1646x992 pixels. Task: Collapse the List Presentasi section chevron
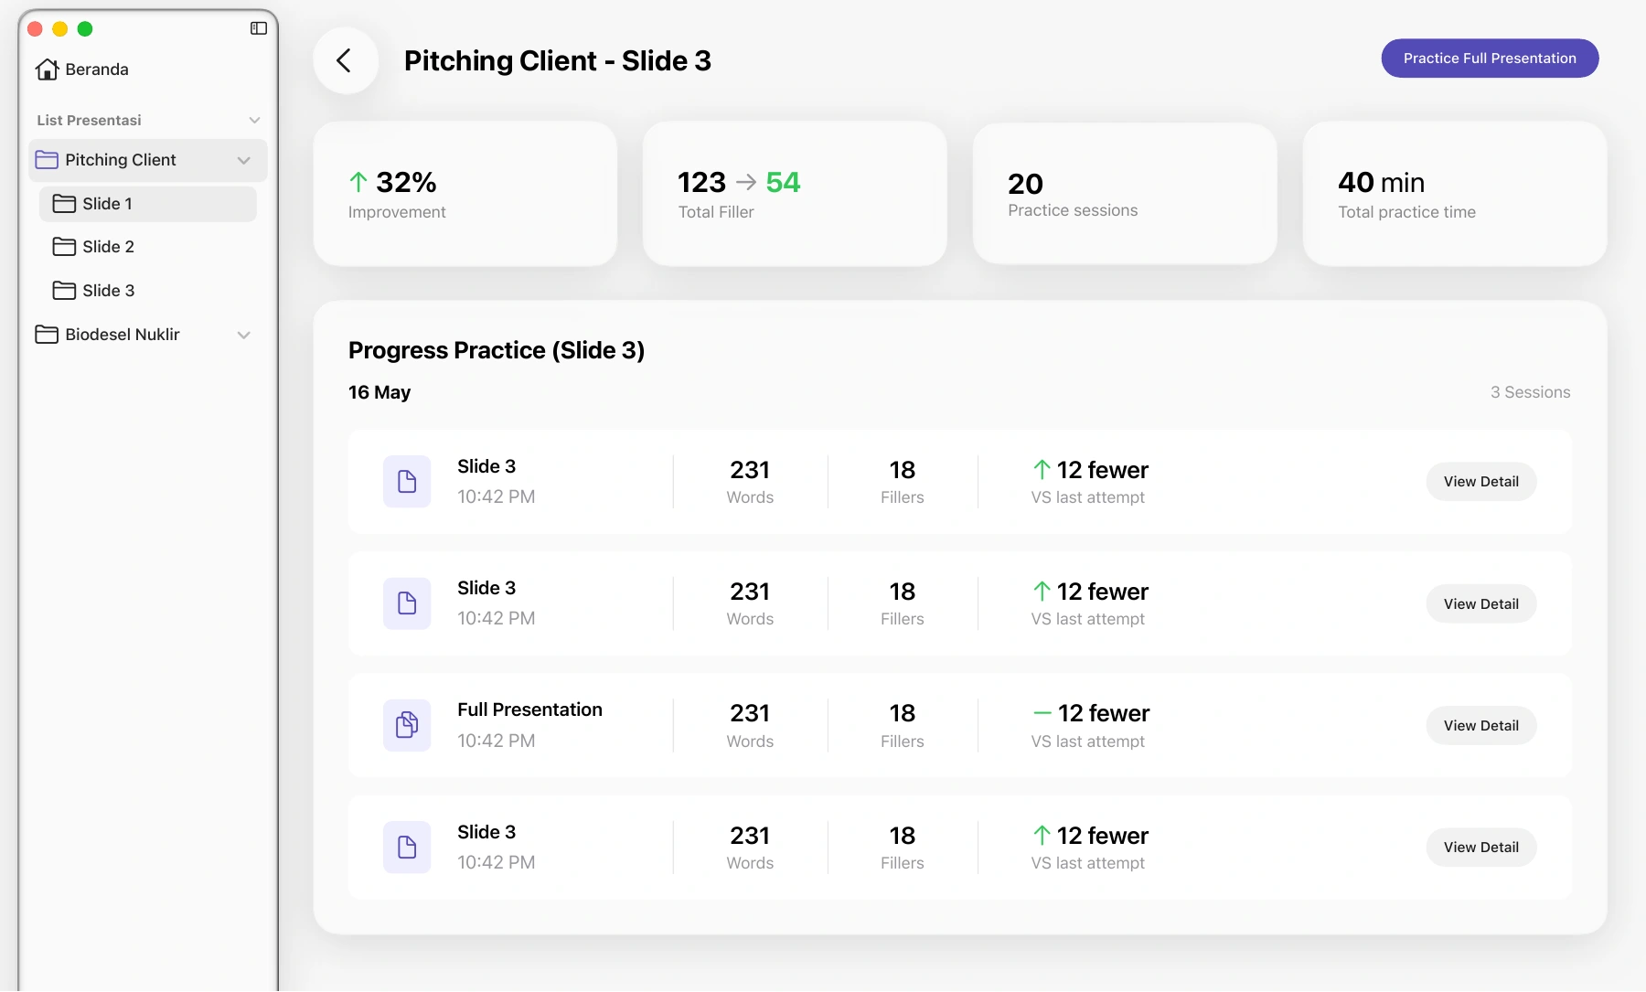(x=254, y=121)
